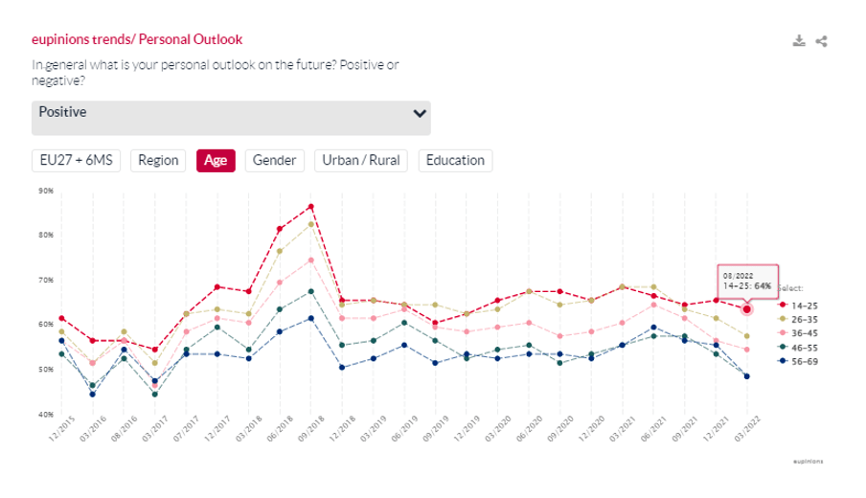Click the 56-69 data point at 03/2022
Screen dimensions: 866x498
tap(746, 376)
